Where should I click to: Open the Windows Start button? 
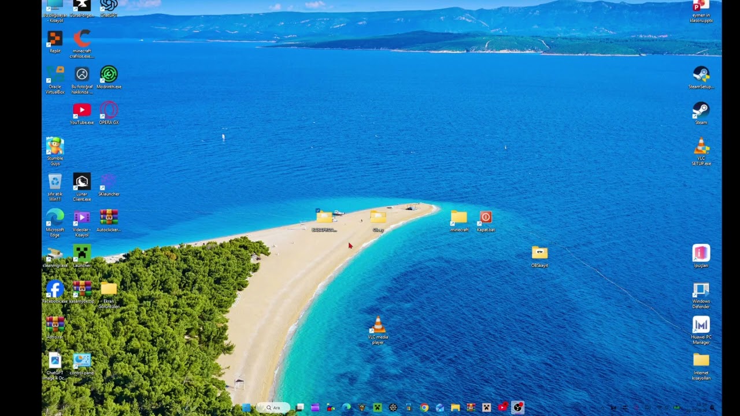coord(246,408)
